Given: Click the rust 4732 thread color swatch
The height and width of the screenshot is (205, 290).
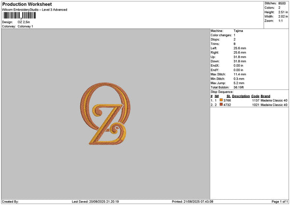Looking at the screenshot, I should [x=221, y=104].
